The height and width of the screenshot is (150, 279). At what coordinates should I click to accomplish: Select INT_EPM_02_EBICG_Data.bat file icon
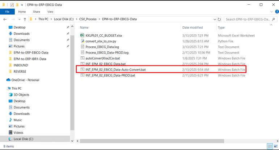82,64
